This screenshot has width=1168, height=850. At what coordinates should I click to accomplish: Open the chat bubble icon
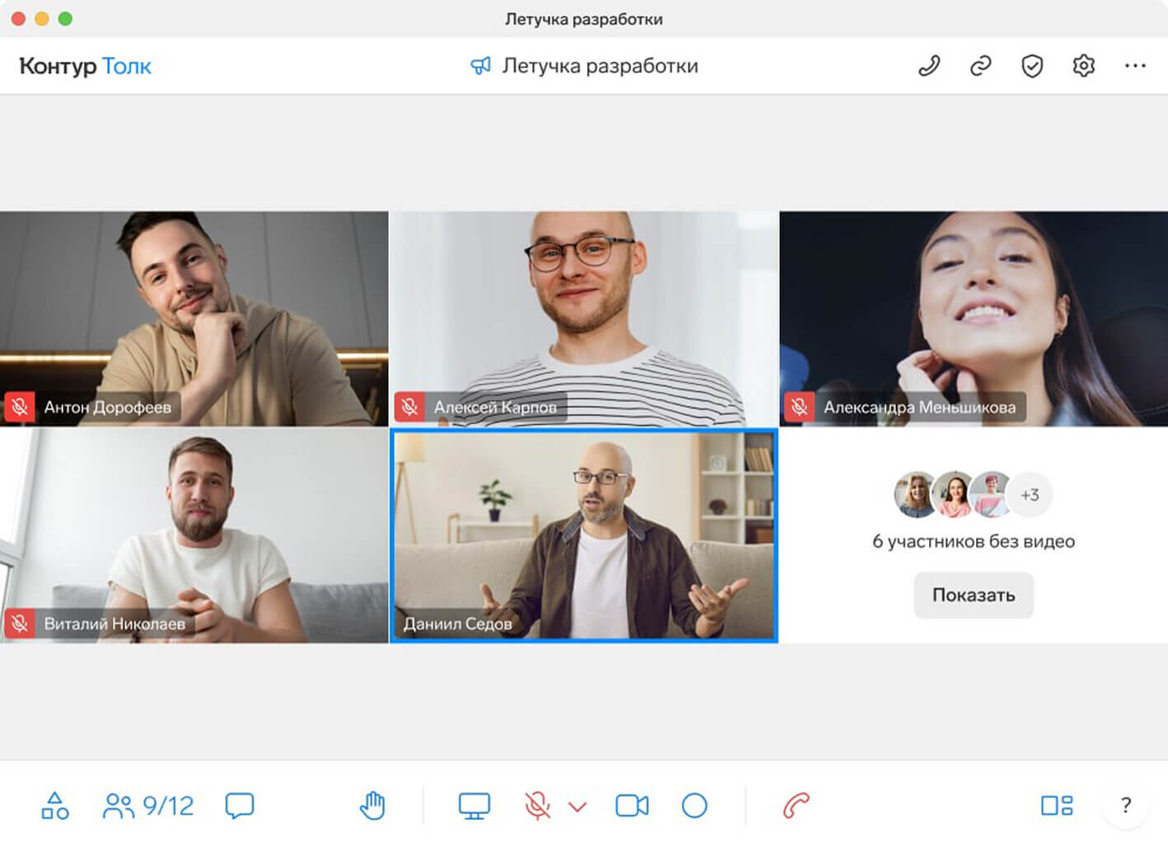[x=240, y=806]
